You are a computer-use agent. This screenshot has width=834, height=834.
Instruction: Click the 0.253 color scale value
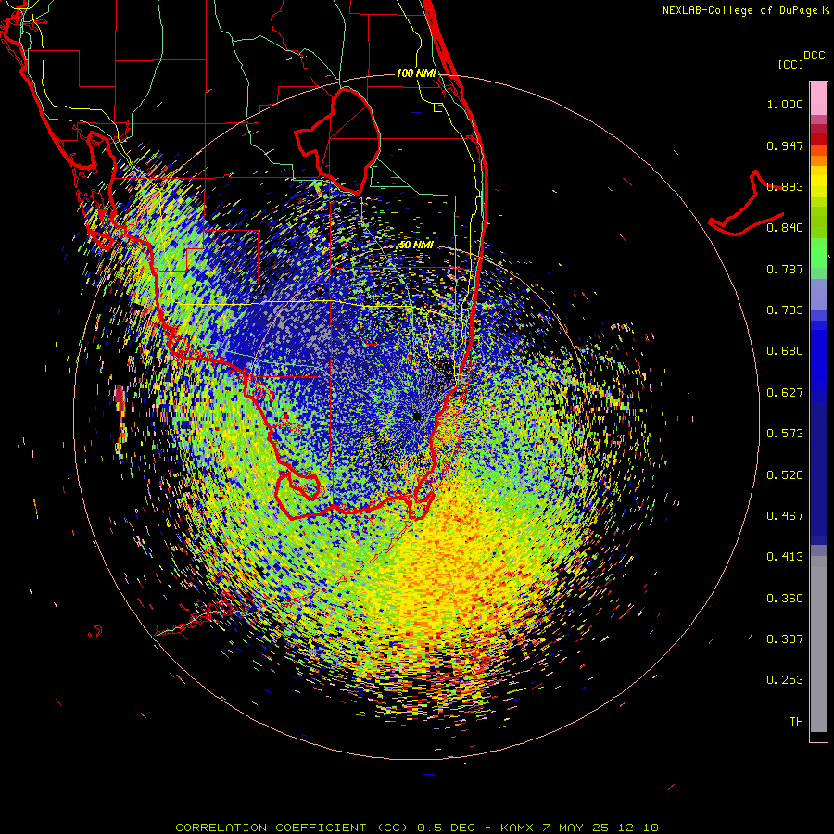pos(785,680)
